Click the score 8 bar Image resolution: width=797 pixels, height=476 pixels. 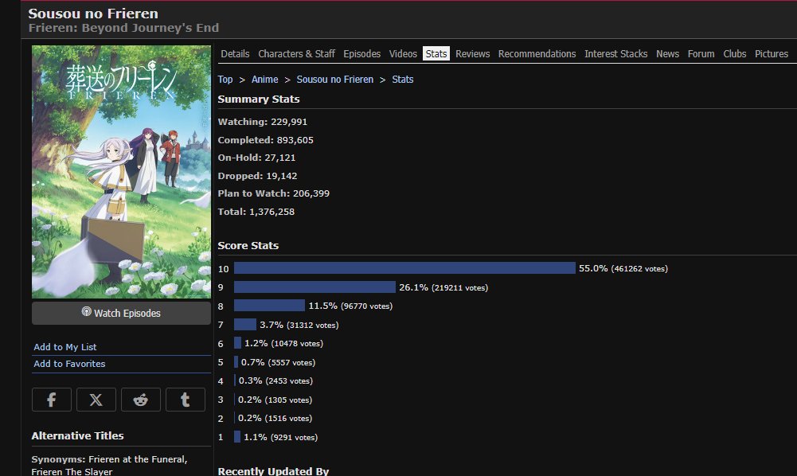click(269, 306)
